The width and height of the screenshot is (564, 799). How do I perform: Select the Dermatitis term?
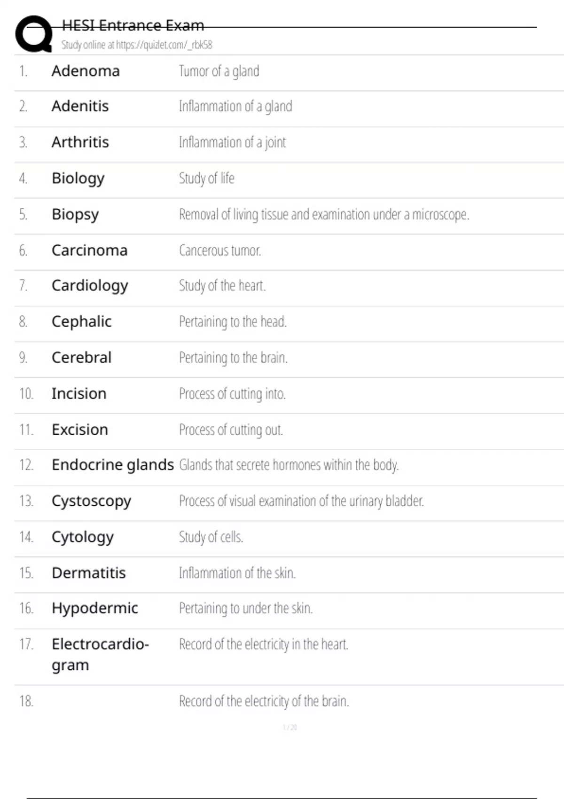88,573
